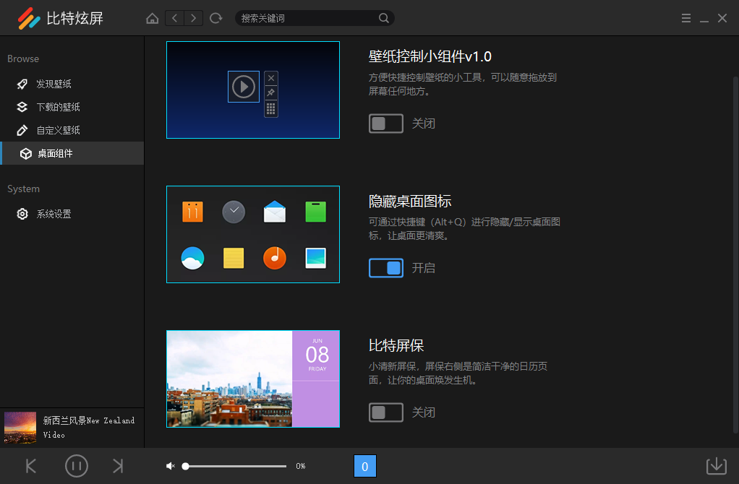
Task: Click the 隐藏桌面图标 preview thumbnail
Action: tap(253, 235)
